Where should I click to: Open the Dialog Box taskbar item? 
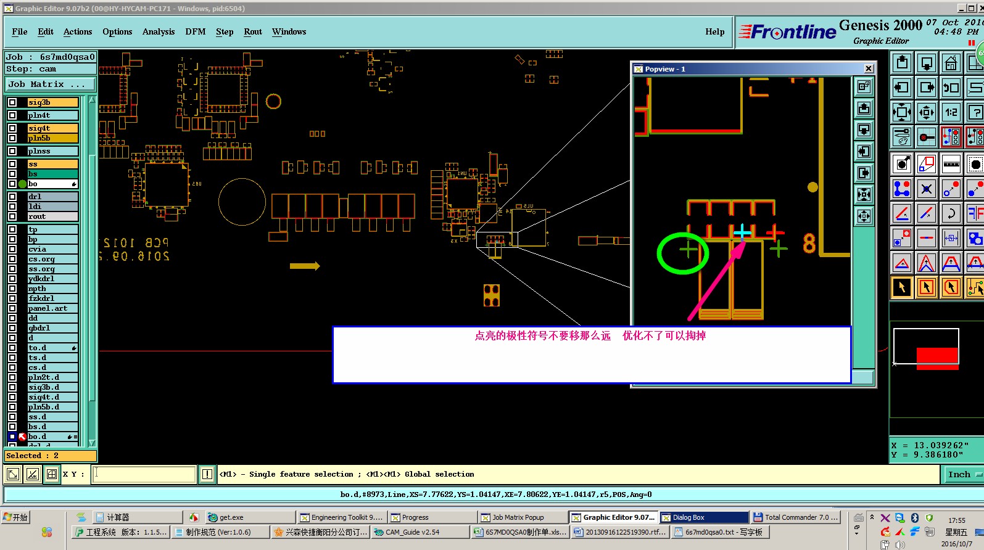pos(704,517)
